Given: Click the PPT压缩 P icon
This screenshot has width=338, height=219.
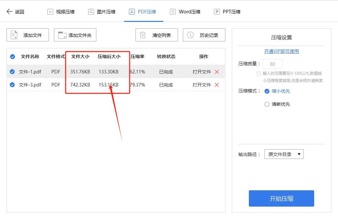Looking at the screenshot, I should click(x=217, y=12).
